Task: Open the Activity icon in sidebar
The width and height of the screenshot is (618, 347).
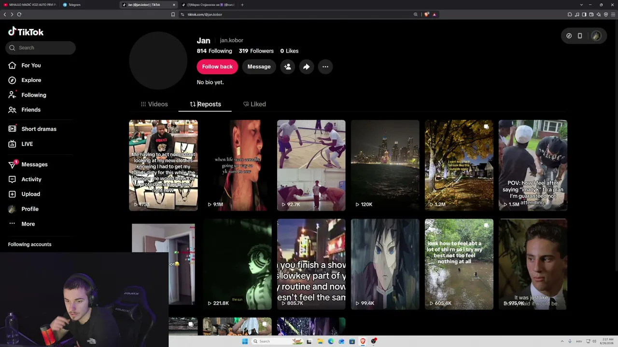Action: (12, 179)
